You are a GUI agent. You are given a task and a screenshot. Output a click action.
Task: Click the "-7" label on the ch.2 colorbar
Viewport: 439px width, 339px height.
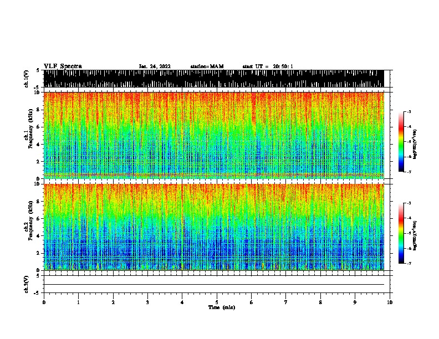(x=409, y=263)
